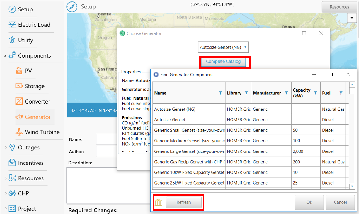Click the Incentives icon in sidebar

[x=12, y=163]
